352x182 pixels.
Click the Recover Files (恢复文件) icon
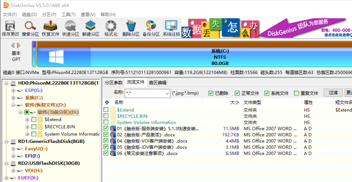click(50, 28)
